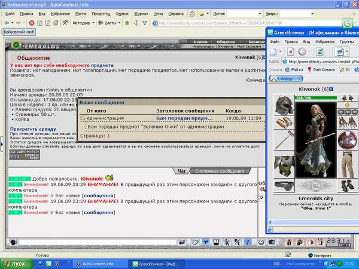
Task: Click the send arrow icon after chat input
Action: point(182,242)
